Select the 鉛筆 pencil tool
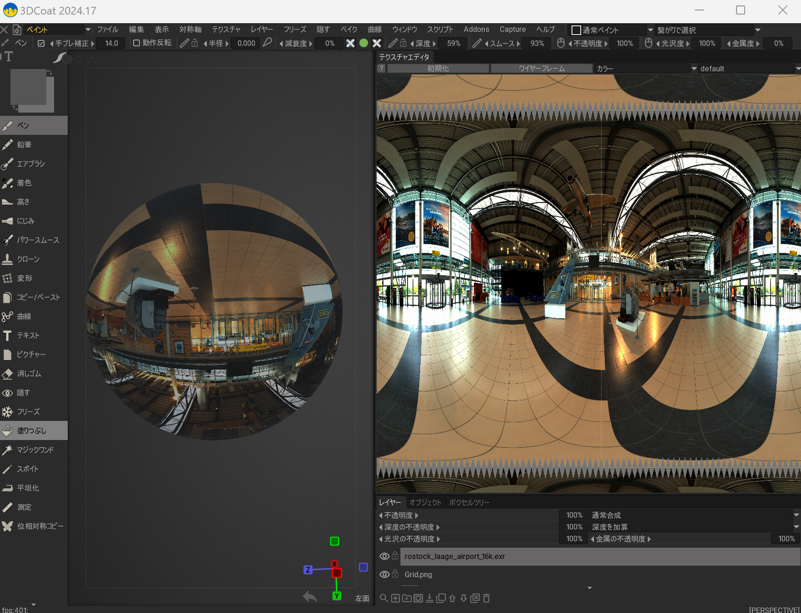 click(24, 145)
